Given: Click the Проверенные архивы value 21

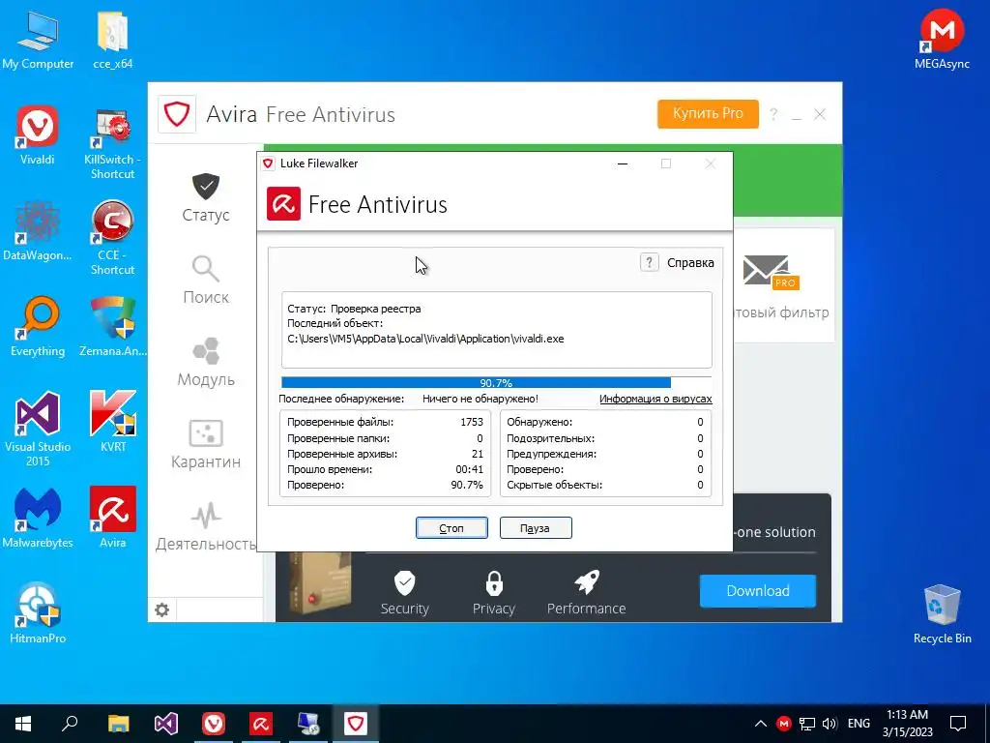Looking at the screenshot, I should 478,454.
